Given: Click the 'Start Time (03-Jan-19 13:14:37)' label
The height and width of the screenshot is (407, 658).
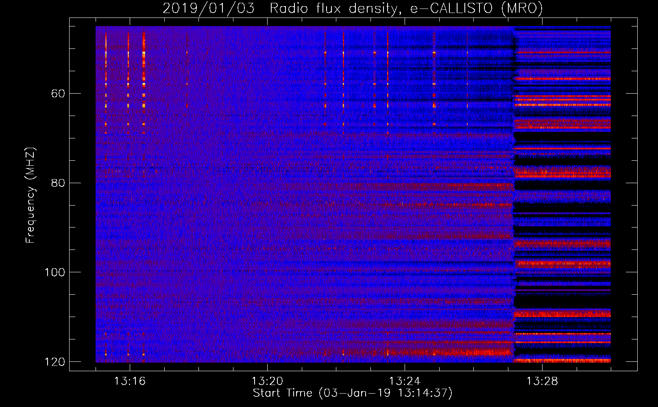Looking at the screenshot, I should (353, 393).
